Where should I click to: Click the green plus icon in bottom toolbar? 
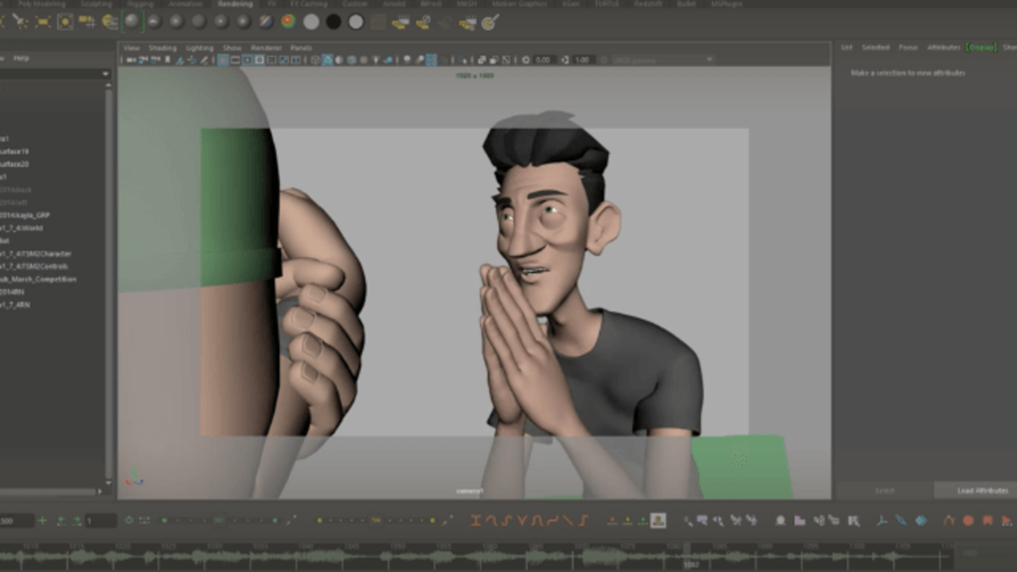coord(42,520)
